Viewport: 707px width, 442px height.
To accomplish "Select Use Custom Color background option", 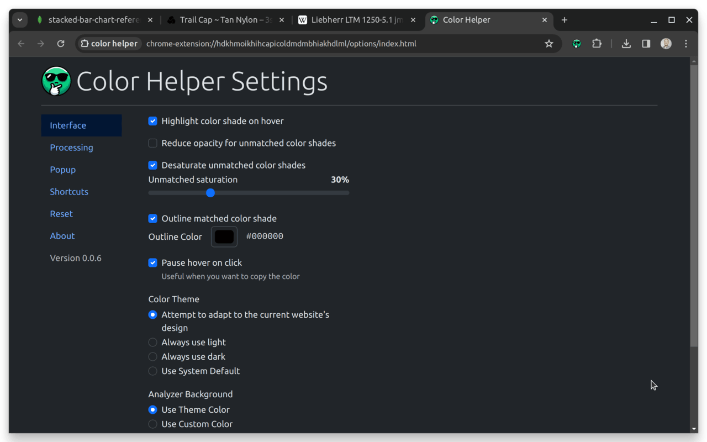I will pyautogui.click(x=153, y=424).
